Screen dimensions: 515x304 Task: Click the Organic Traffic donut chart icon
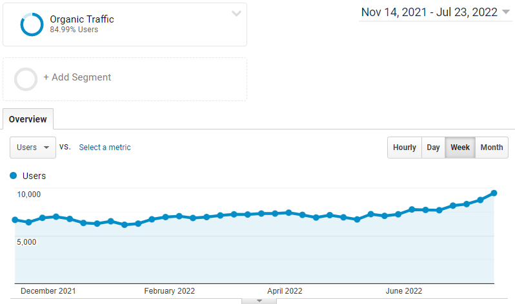pyautogui.click(x=32, y=24)
